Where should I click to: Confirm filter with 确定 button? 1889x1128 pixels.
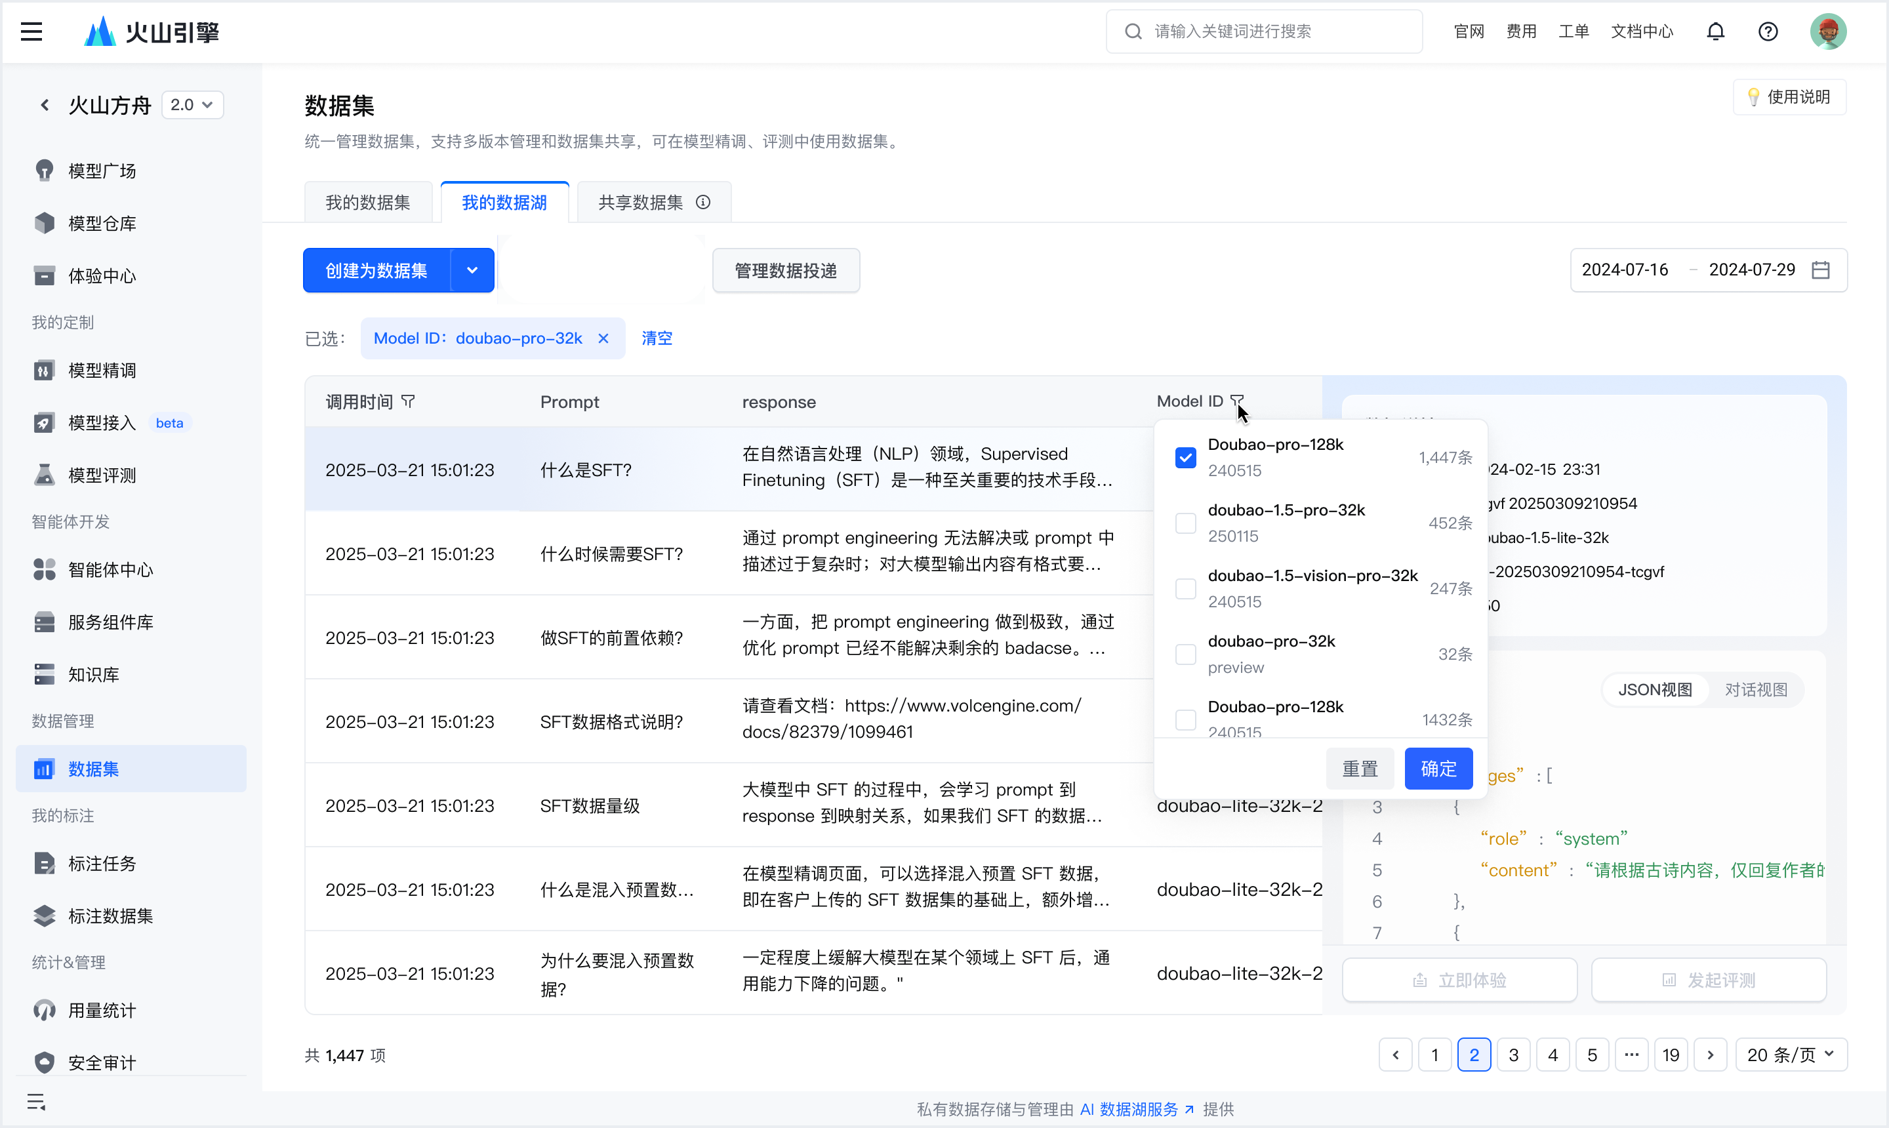(x=1438, y=769)
